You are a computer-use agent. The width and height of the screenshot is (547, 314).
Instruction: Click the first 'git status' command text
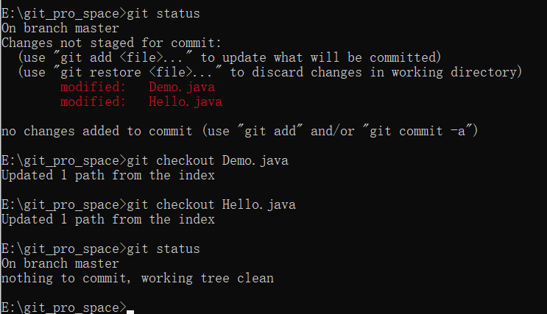[163, 13]
